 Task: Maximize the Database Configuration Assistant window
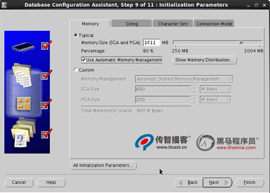pos(256,5)
